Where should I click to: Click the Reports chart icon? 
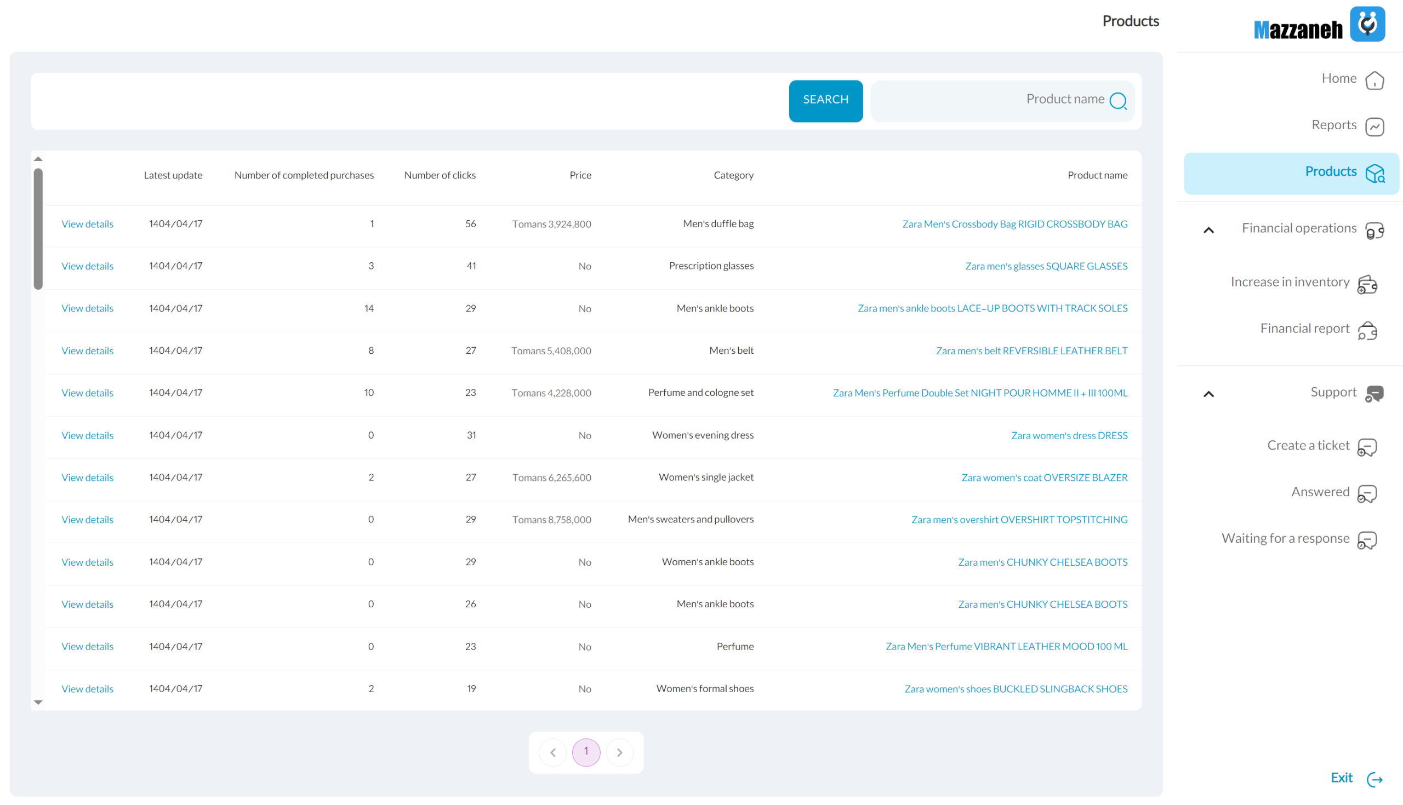click(x=1375, y=127)
